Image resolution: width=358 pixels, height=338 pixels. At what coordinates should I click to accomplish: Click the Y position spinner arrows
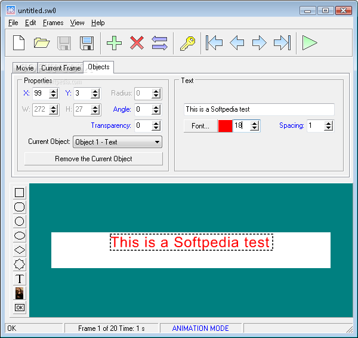95,94
